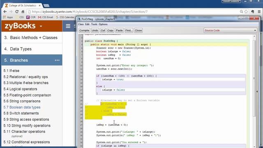Open section 5.9 String access operations

(26, 120)
